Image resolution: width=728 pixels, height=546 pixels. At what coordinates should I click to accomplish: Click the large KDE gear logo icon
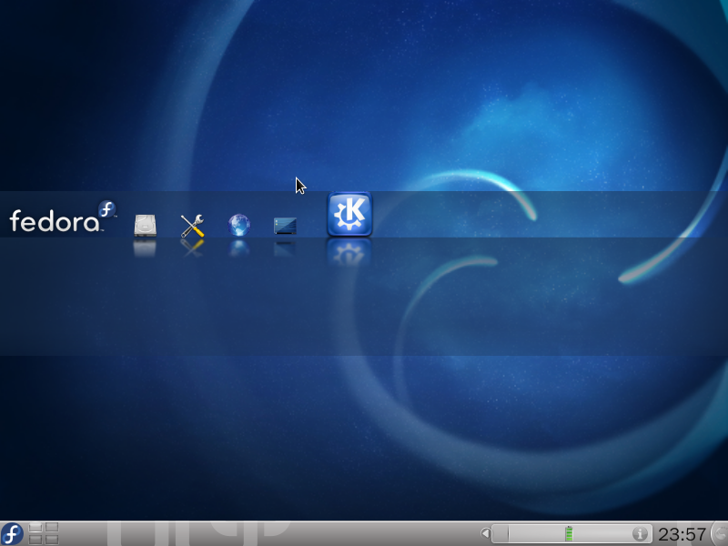(349, 214)
